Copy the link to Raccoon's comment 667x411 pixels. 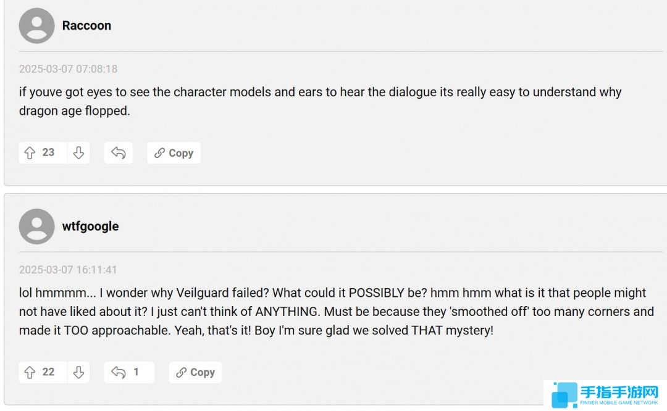(174, 153)
